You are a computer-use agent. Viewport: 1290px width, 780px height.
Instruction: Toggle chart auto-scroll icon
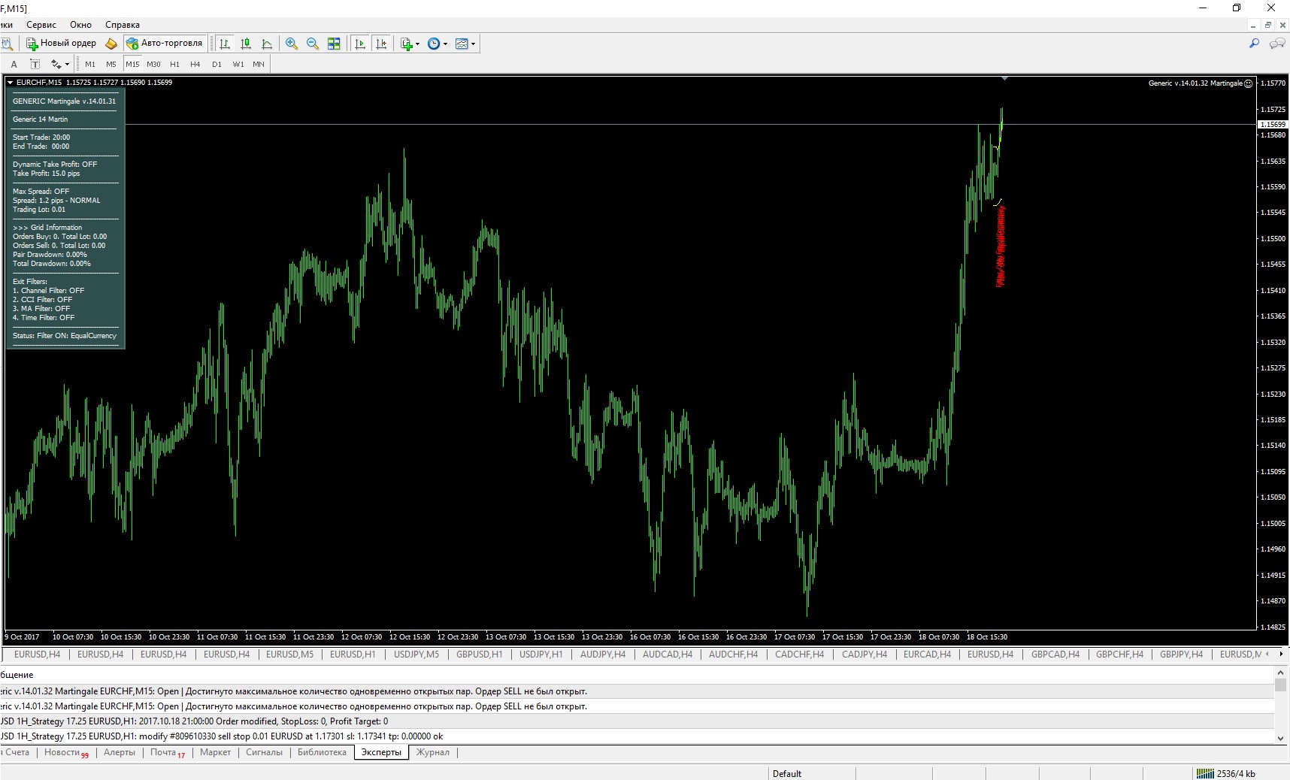click(360, 44)
